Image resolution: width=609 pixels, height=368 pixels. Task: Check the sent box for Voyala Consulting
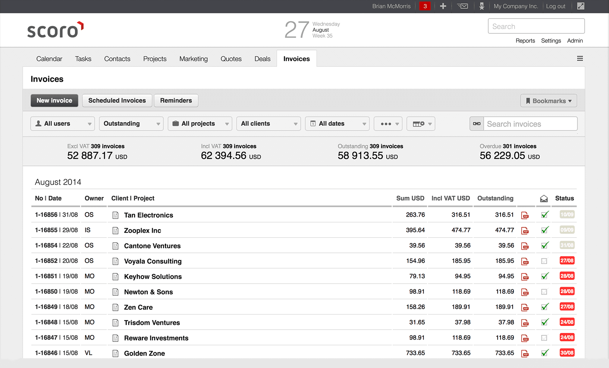point(544,261)
